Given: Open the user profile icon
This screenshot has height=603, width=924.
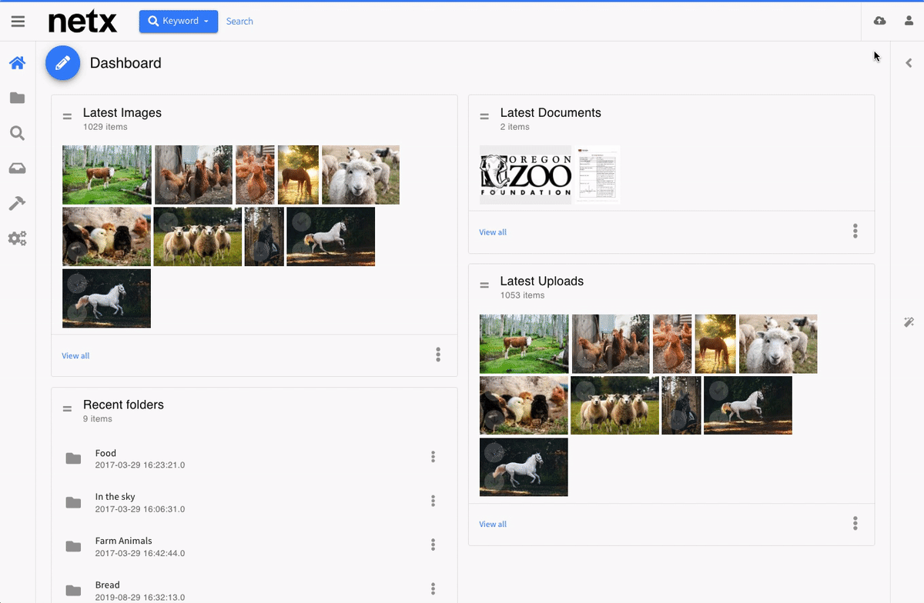Looking at the screenshot, I should 909,22.
